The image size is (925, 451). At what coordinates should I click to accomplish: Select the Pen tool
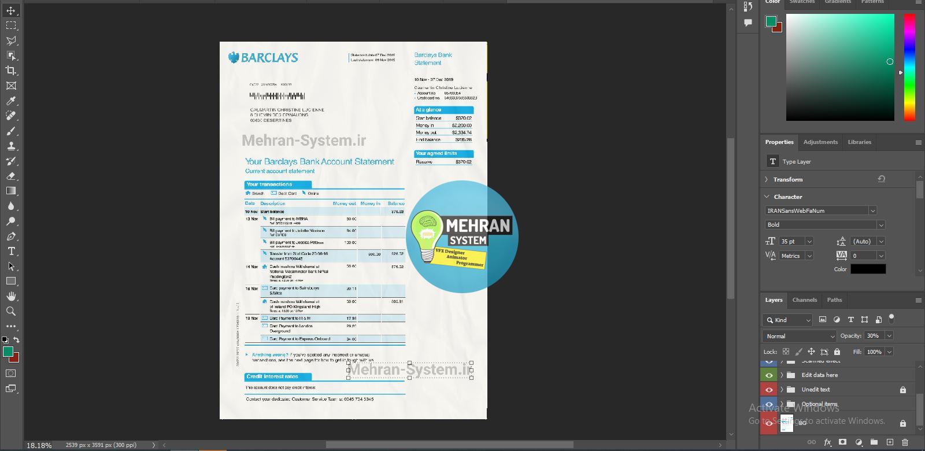[x=11, y=236]
